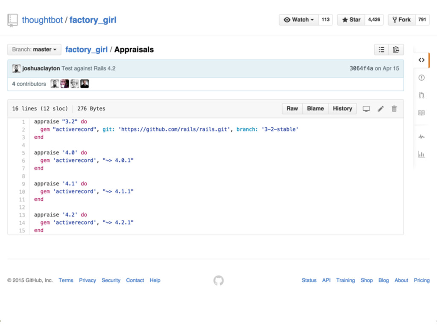The height and width of the screenshot is (328, 437).
Task: Fork the factory_girl repository
Action: 402,20
